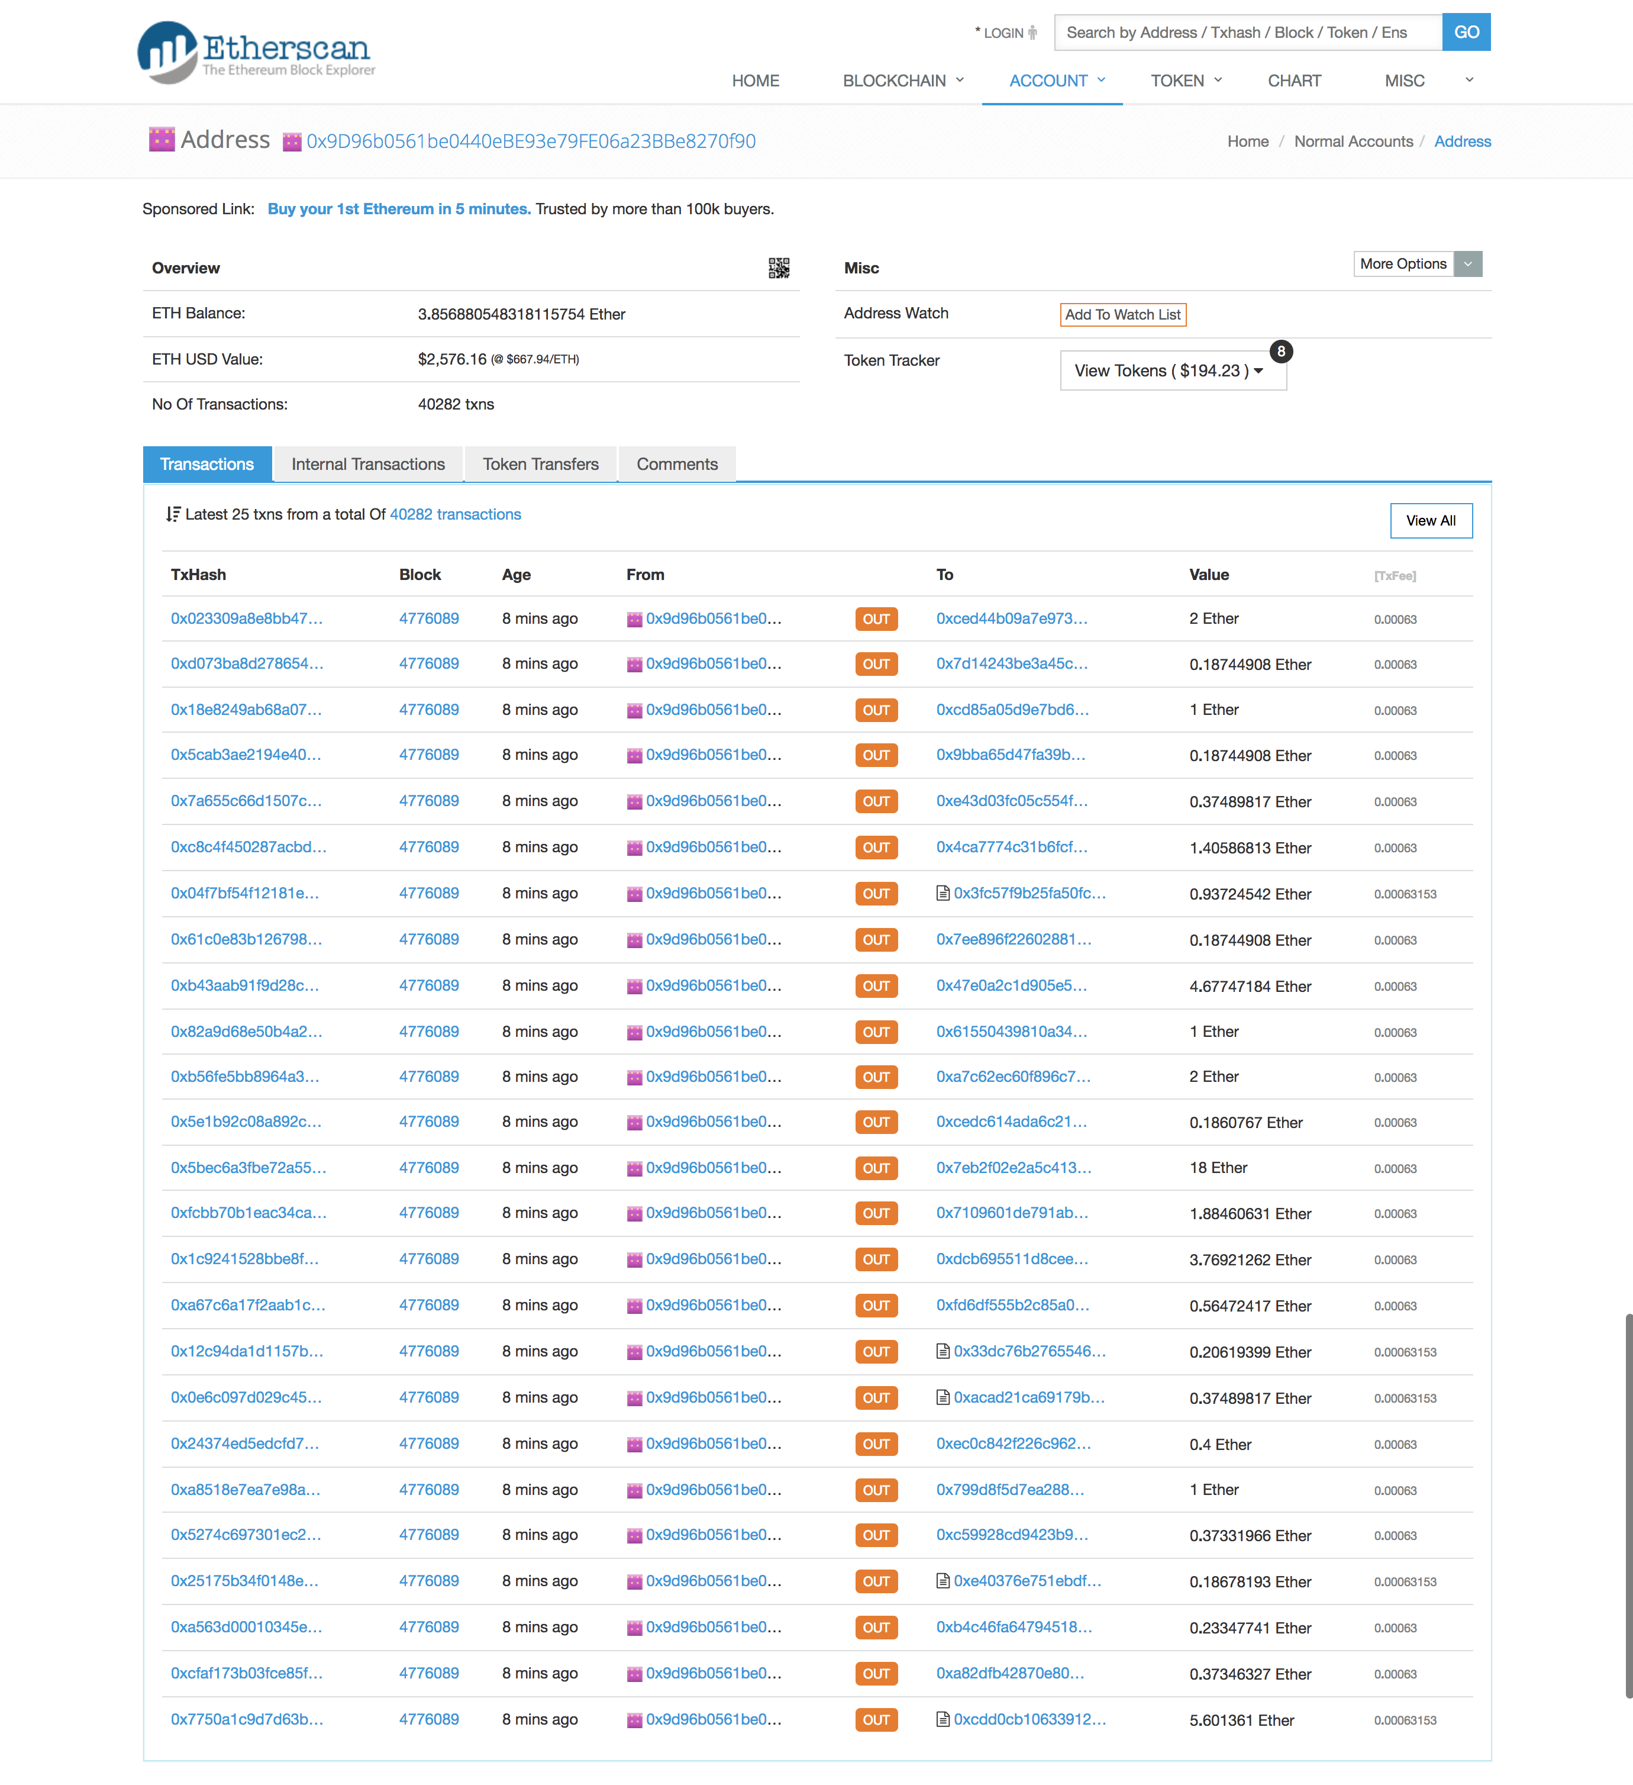The height and width of the screenshot is (1785, 1633).
Task: Click contract icon in 0xacad21ca69179b row
Action: coord(943,1397)
